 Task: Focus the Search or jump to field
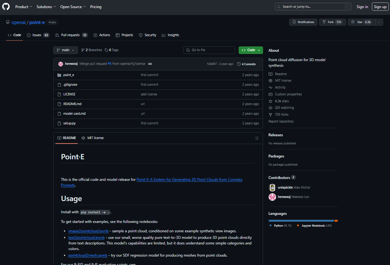pyautogui.click(x=313, y=7)
